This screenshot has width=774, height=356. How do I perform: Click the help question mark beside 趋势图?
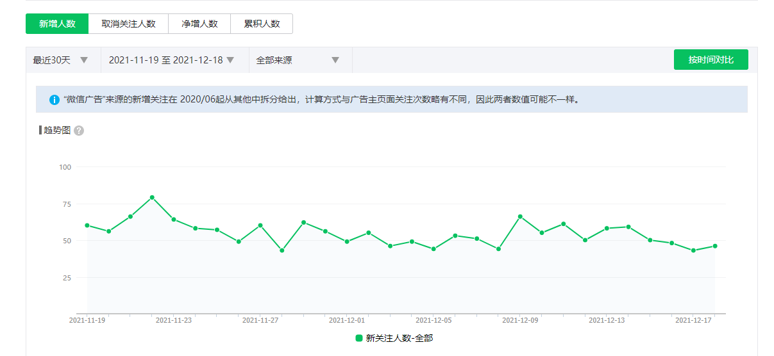pyautogui.click(x=79, y=131)
